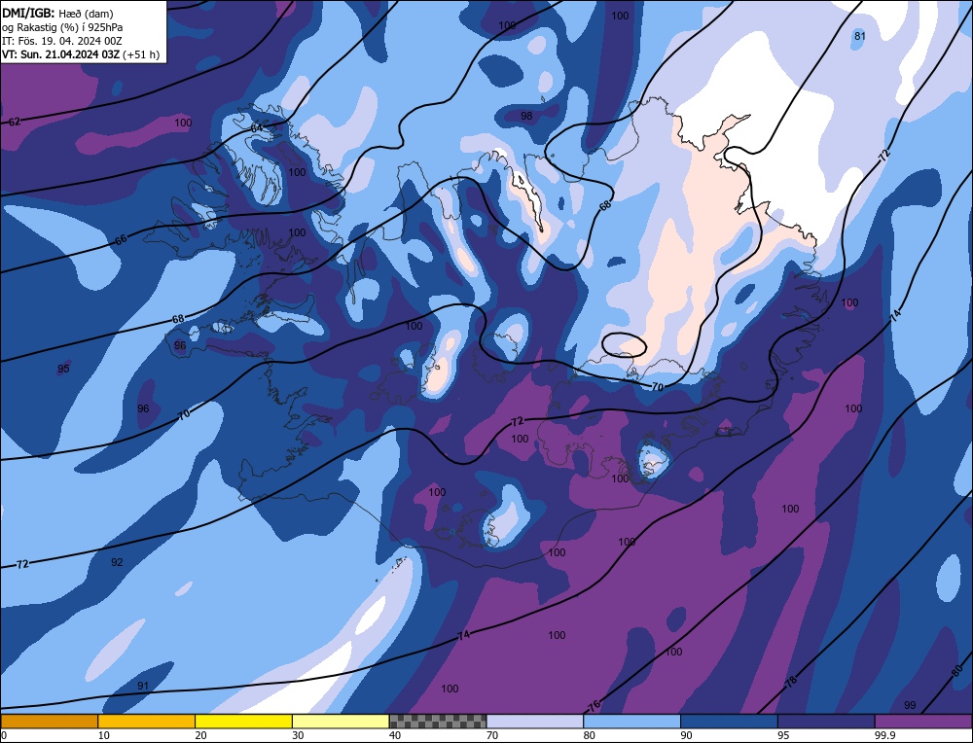This screenshot has width=973, height=743.
Task: Click the humidity value "81" on the map
Action: (x=859, y=36)
